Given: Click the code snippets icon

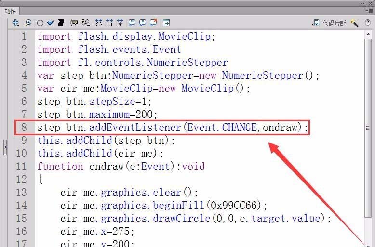Looking at the screenshot, I should [316, 23].
